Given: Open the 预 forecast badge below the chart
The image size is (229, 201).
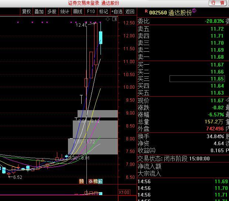Looking at the screenshot, I should click(81, 181).
